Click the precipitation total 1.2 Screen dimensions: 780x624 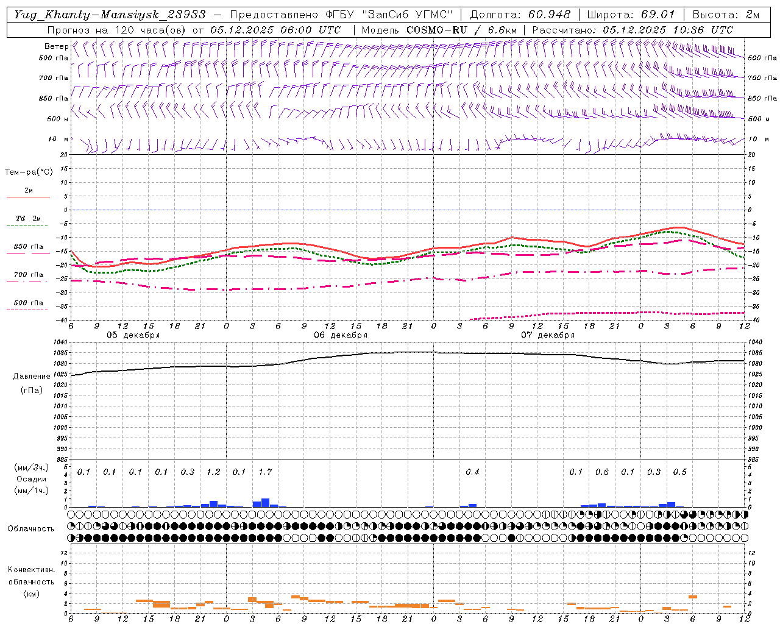pos(213,472)
